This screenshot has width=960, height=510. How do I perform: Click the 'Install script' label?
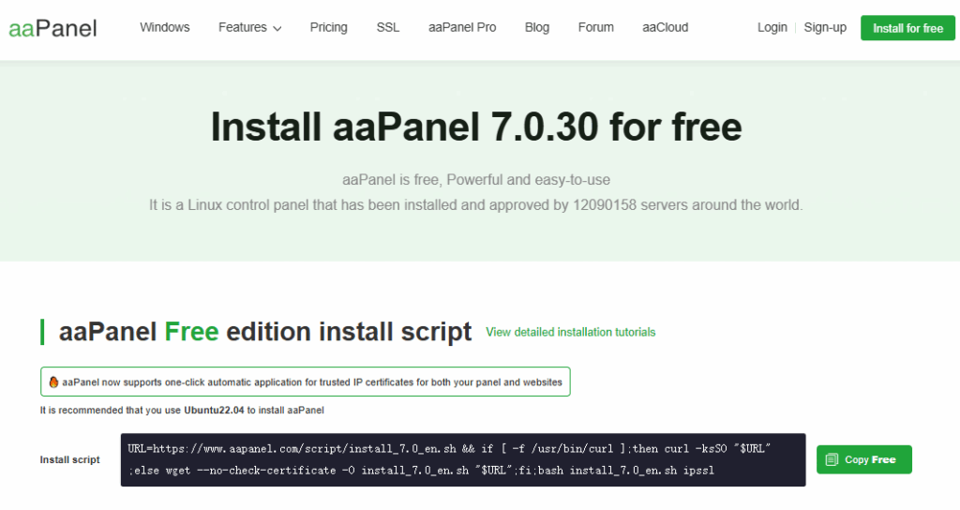pos(69,459)
